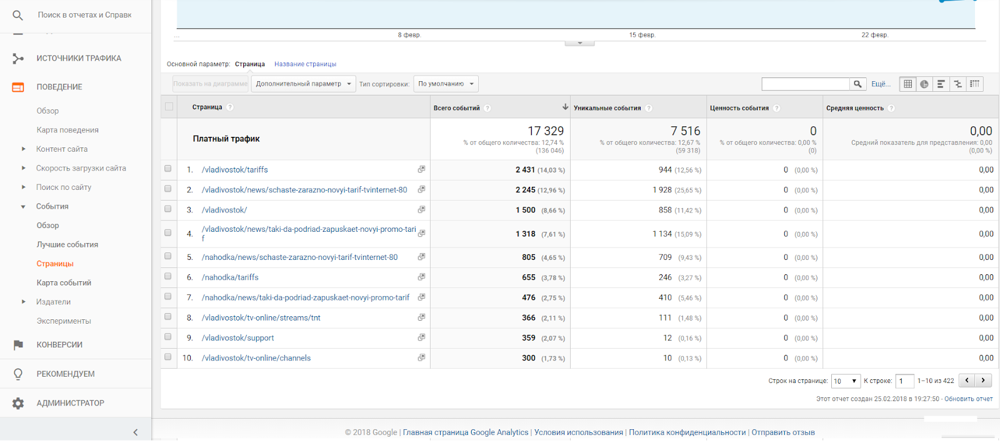Click help icon next to Страница header
The width and height of the screenshot is (1000, 443).
tap(230, 107)
